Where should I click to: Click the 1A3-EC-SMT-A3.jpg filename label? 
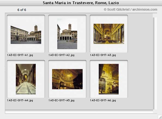click(103, 55)
